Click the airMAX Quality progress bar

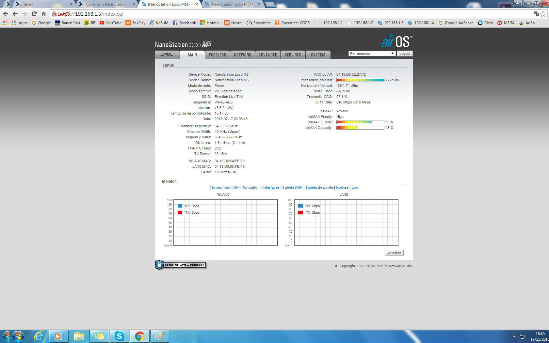[x=360, y=122]
